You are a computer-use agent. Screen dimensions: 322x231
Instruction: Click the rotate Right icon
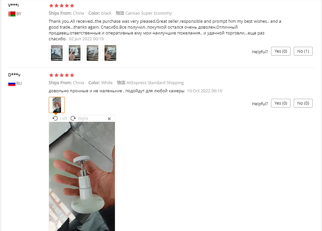(73, 118)
